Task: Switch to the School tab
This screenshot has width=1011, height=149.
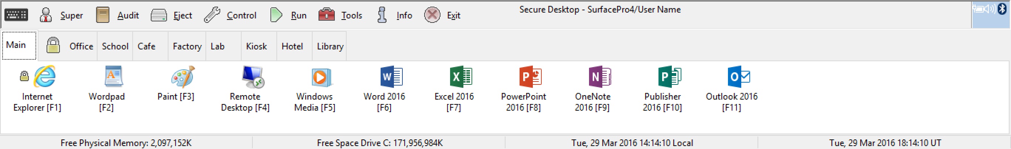Action: tap(115, 46)
